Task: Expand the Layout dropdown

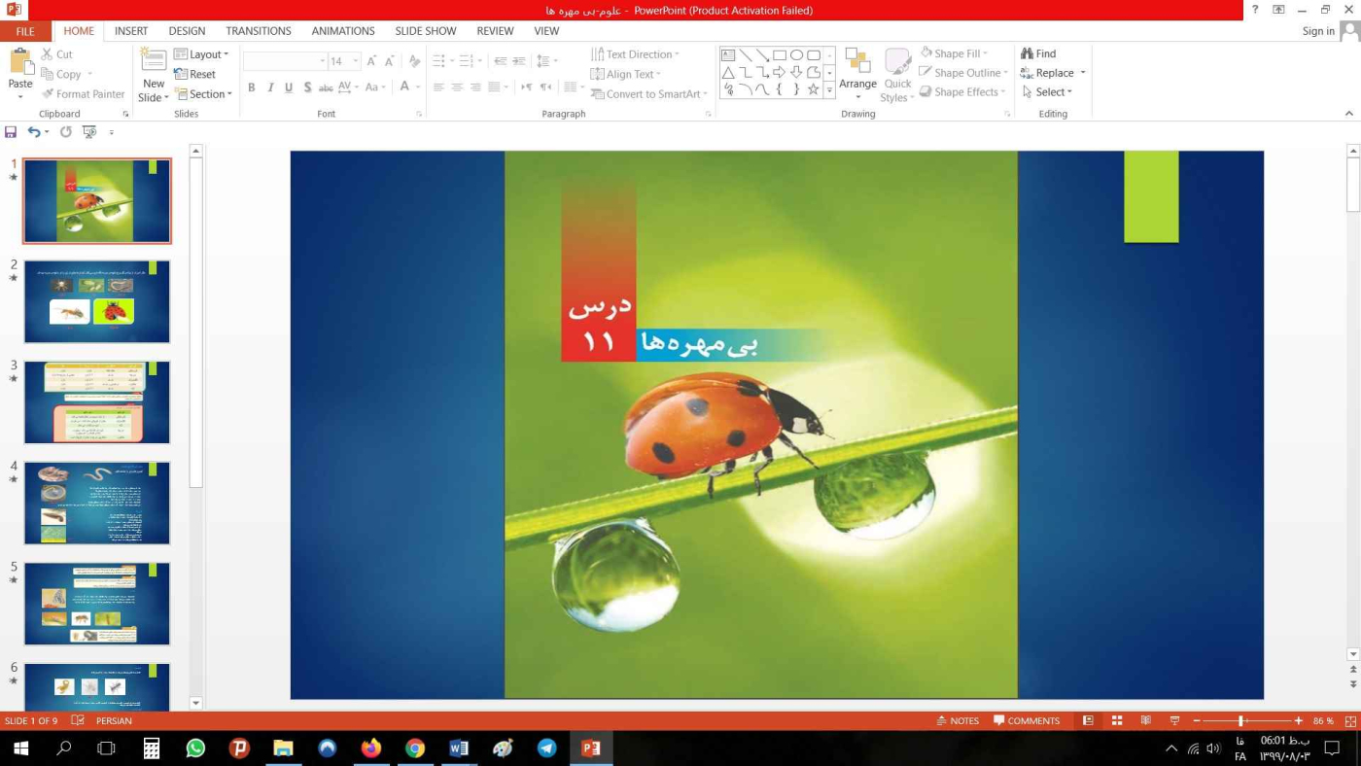Action: pyautogui.click(x=202, y=54)
